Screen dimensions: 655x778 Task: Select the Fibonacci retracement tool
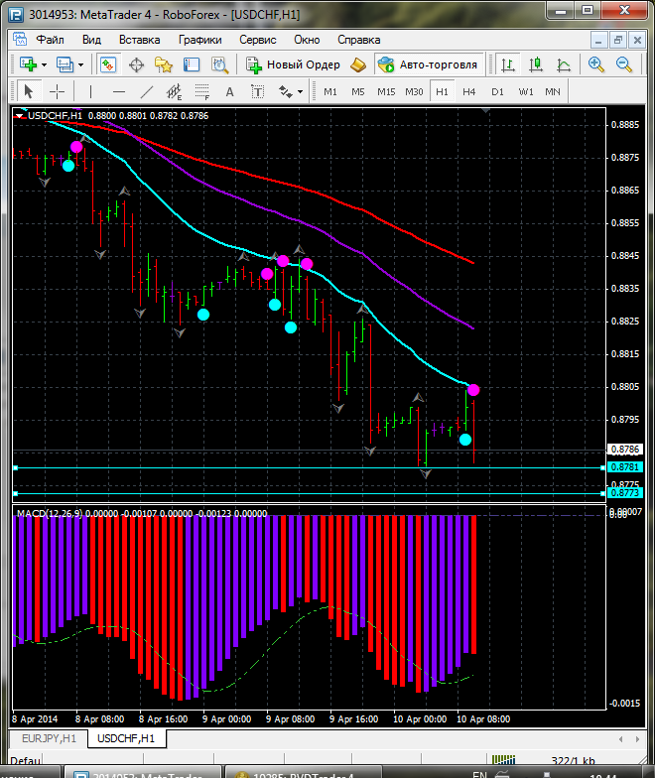point(202,91)
